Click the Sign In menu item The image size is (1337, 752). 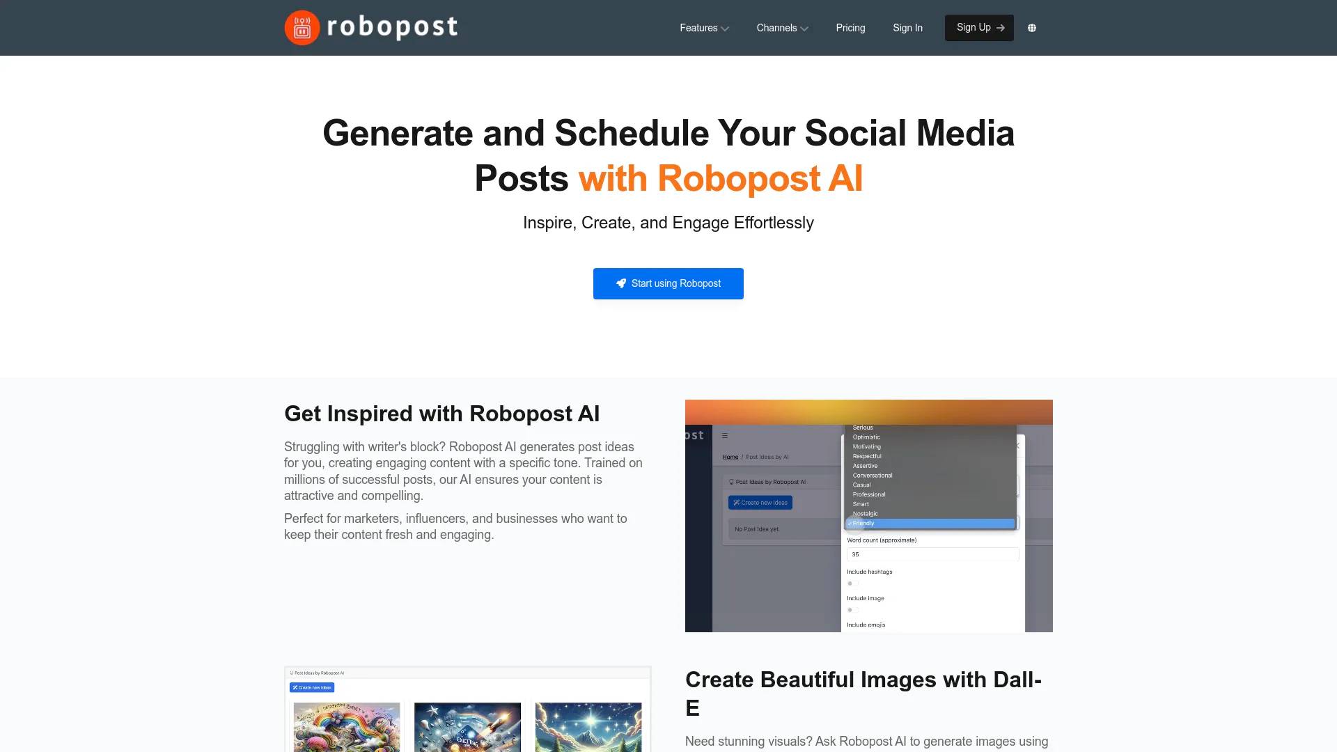tap(907, 28)
